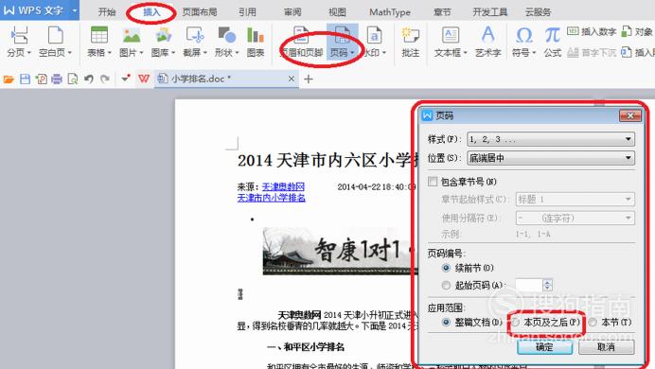
Task: Select 本页及之后 radio button
Action: (516, 322)
